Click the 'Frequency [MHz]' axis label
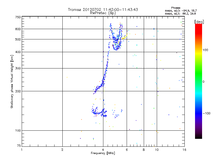This screenshot has height=163, width=217. (103, 153)
